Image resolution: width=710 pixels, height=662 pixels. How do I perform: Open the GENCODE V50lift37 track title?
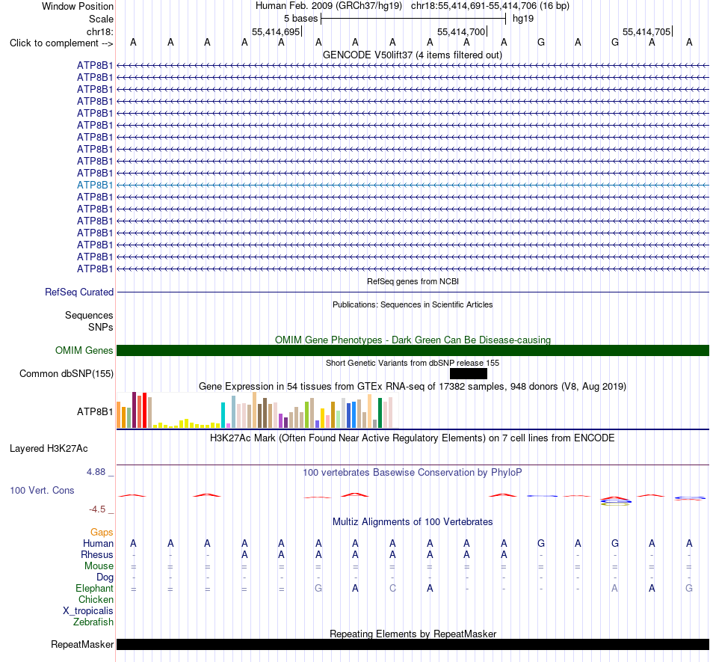413,55
